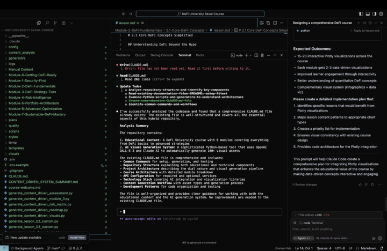
Task: Open the .env.example file
Action: click(x=18, y=165)
